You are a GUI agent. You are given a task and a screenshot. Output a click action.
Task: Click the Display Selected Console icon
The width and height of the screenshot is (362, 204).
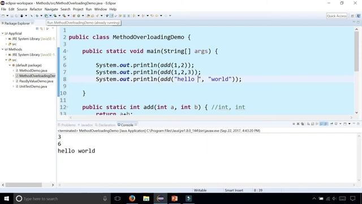click(x=336, y=124)
